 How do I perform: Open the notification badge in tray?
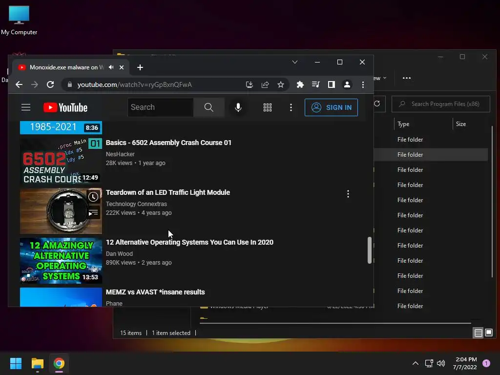[x=486, y=363]
